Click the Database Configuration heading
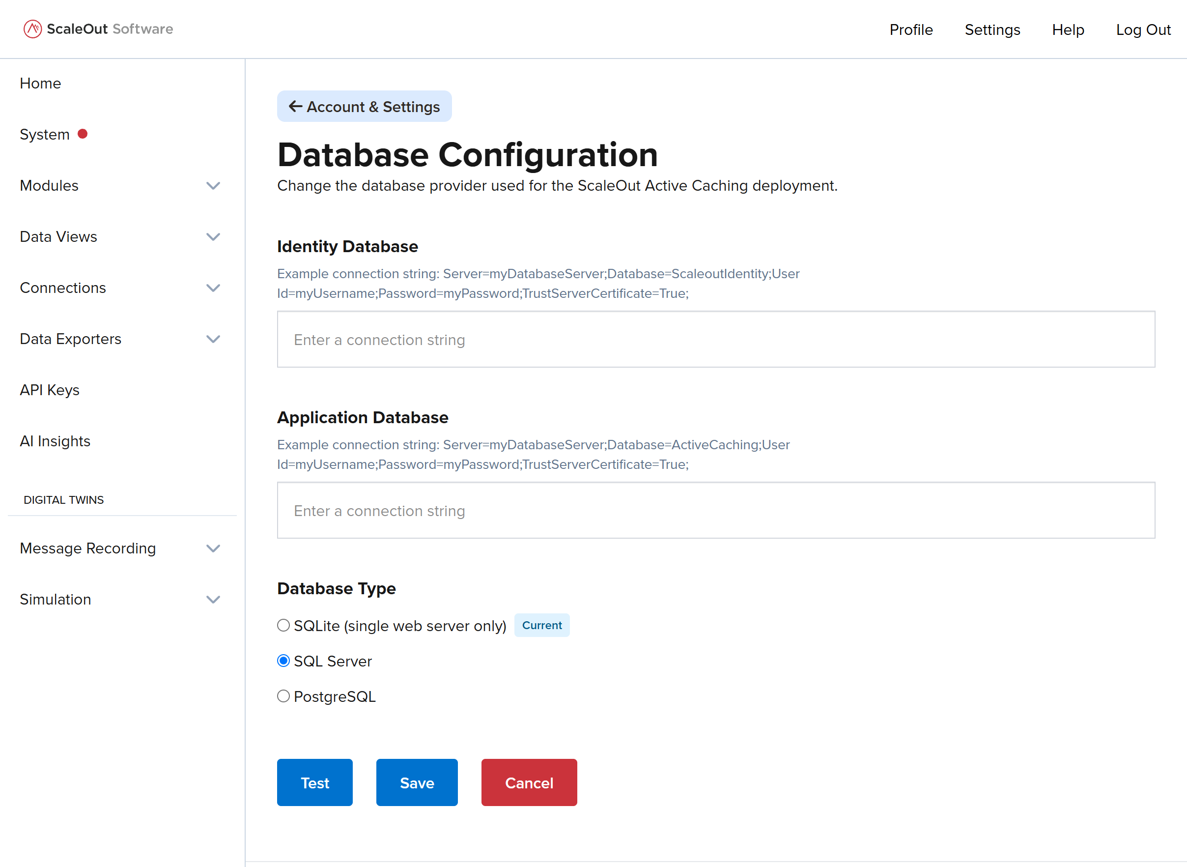The image size is (1187, 867). [467, 155]
